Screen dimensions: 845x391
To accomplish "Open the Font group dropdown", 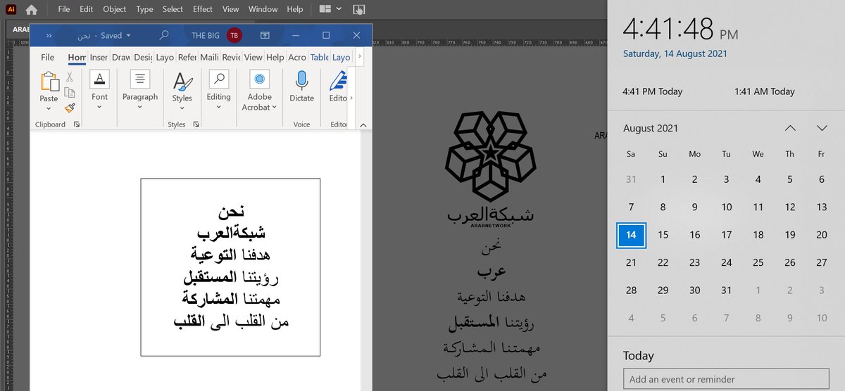I will [99, 90].
